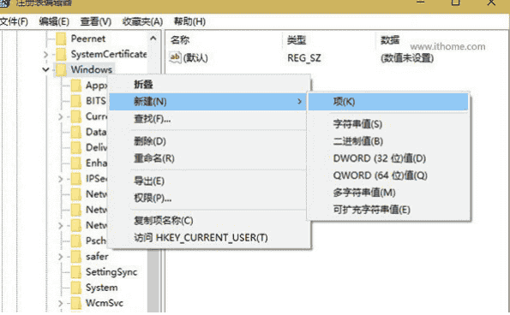510x315 pixels.
Task: Click the Peernet folder icon
Action: pos(61,39)
